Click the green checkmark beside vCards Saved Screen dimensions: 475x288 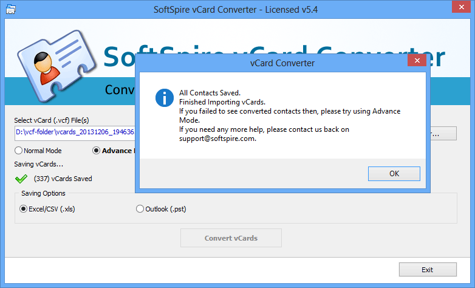[x=21, y=179]
